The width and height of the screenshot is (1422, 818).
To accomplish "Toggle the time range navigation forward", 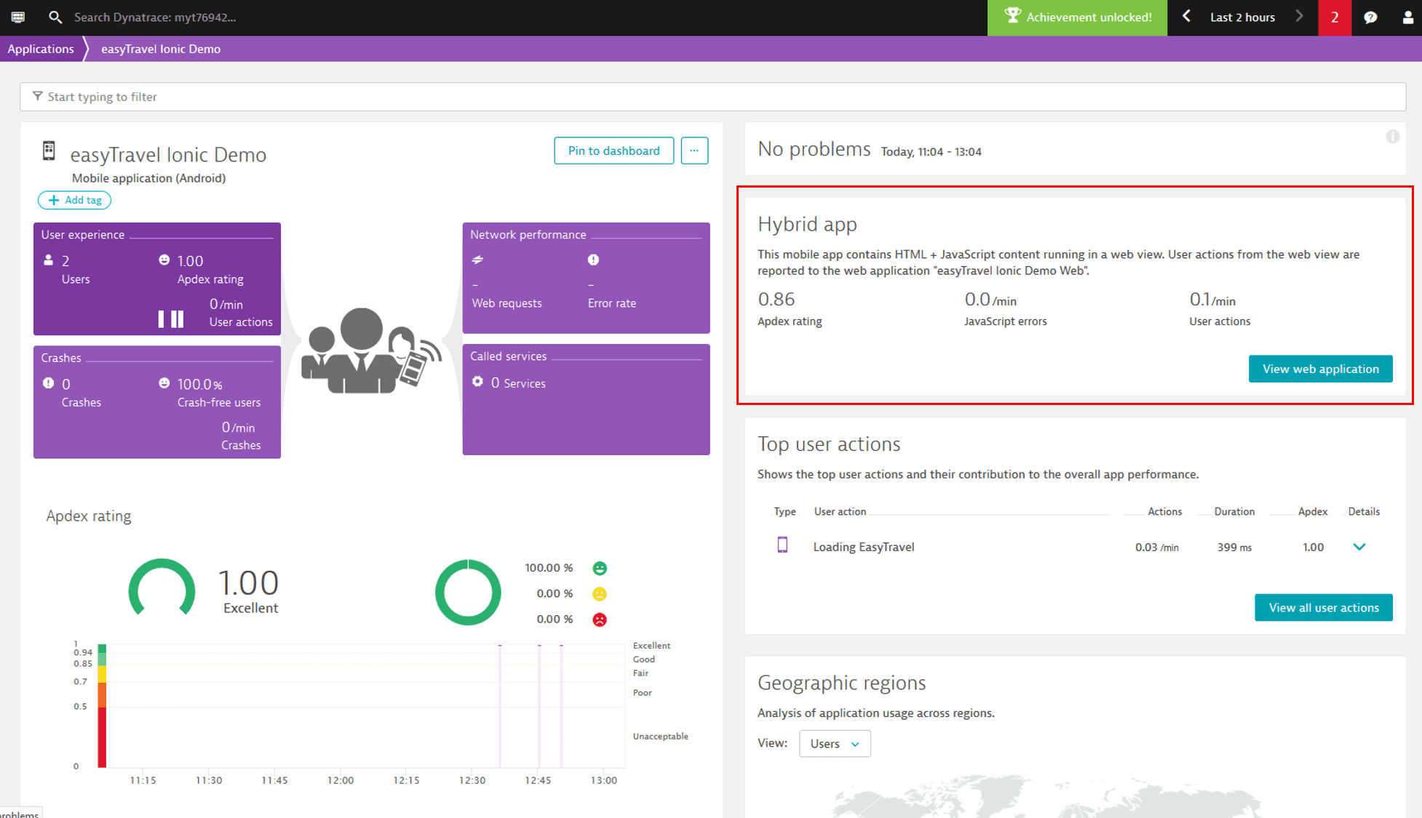I will (1300, 17).
